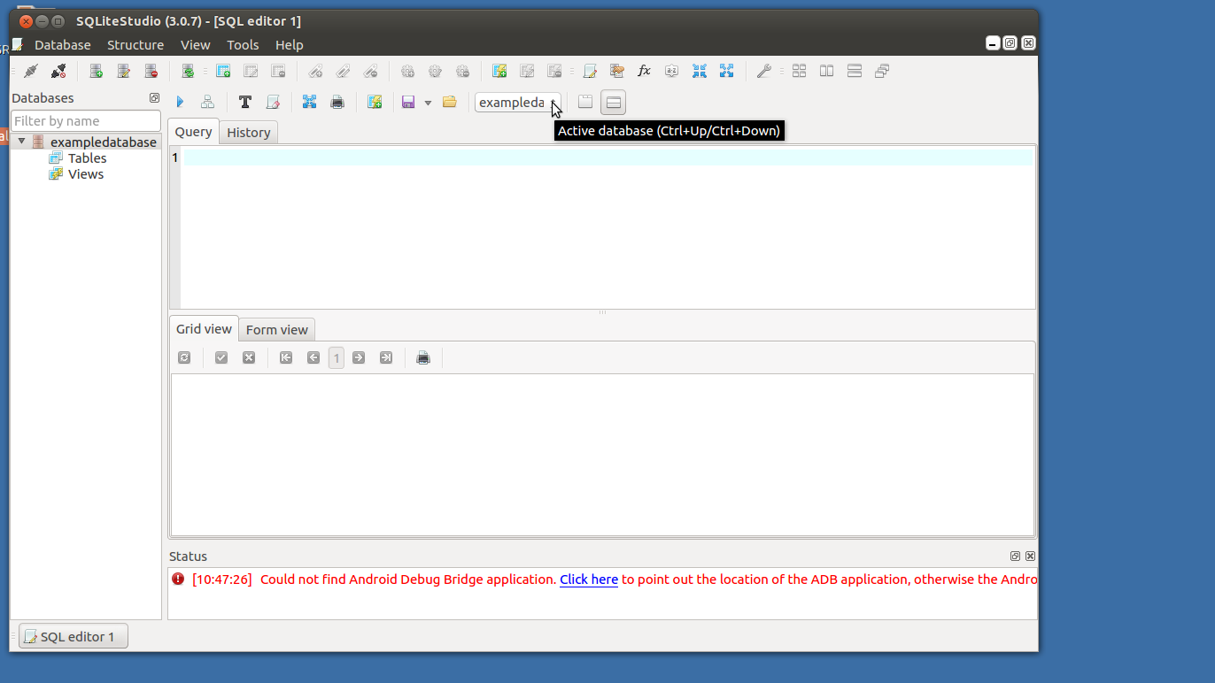Print query icon in editor toolbar
This screenshot has height=683, width=1215.
pos(337,103)
